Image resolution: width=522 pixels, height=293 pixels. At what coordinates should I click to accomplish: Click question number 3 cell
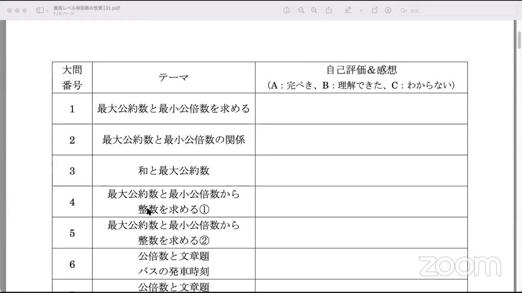(x=72, y=171)
